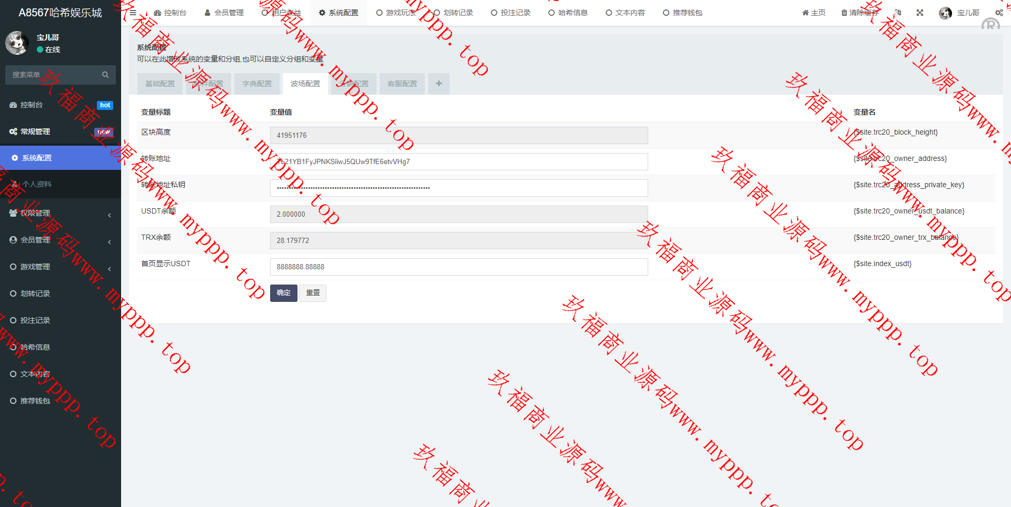Switch to 客服配置 tab
This screenshot has width=1011, height=507.
click(x=402, y=84)
